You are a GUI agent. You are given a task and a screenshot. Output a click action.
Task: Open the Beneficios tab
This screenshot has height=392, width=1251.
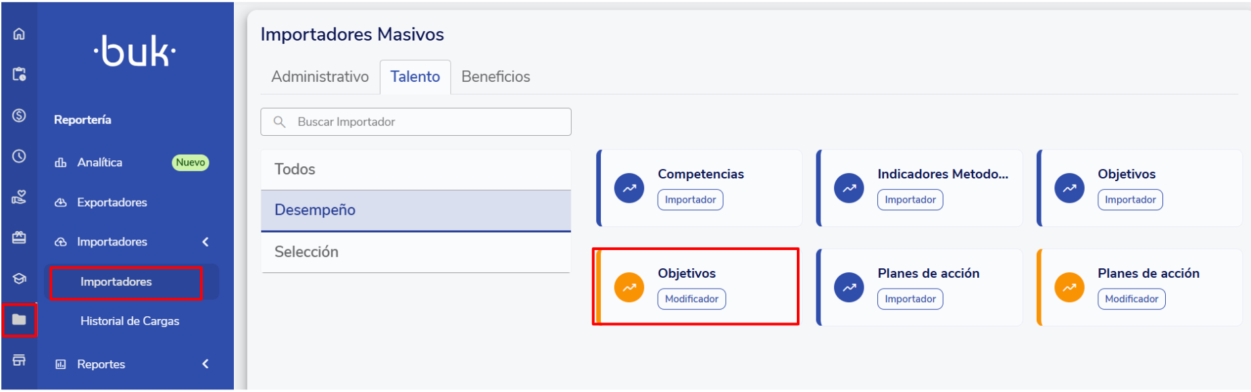pyautogui.click(x=495, y=77)
